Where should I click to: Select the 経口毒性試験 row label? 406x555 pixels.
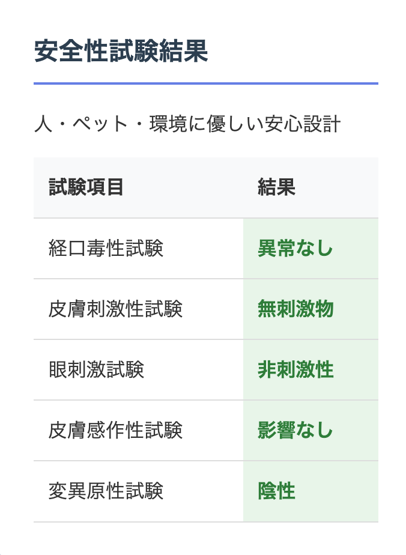pos(106,248)
